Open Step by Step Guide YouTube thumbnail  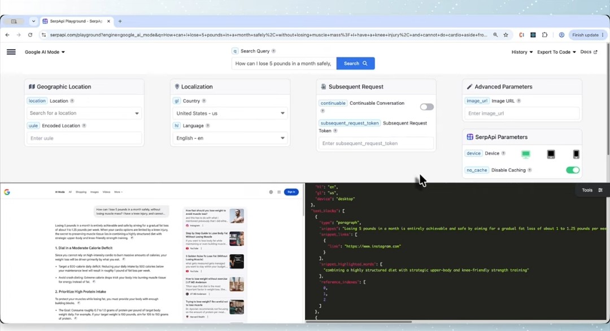237,239
